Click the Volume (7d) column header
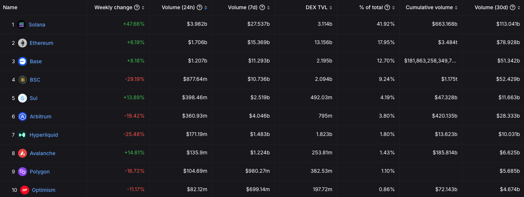This screenshot has width=524, height=197. 243,8
